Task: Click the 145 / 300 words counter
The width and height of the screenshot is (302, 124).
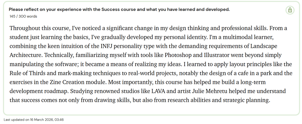Action: pyautogui.click(x=23, y=16)
